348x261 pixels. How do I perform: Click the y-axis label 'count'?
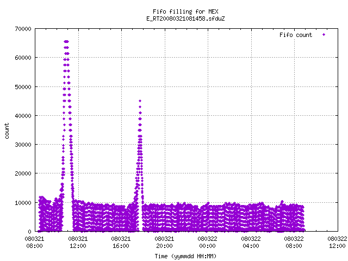coord(7,131)
